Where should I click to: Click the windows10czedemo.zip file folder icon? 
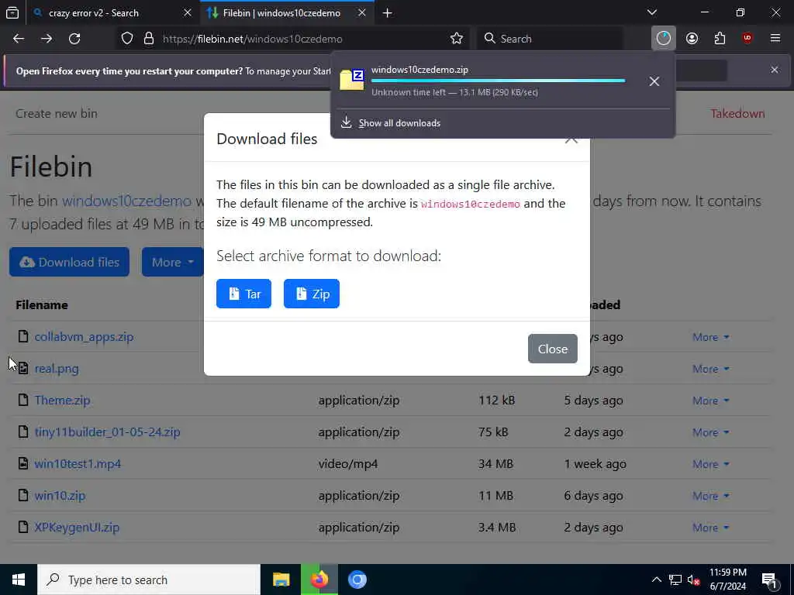pyautogui.click(x=352, y=80)
